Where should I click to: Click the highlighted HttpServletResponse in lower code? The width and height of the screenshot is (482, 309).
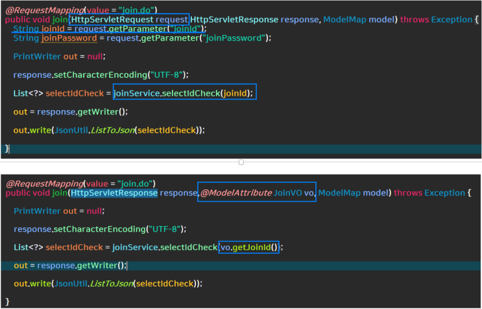(114, 193)
